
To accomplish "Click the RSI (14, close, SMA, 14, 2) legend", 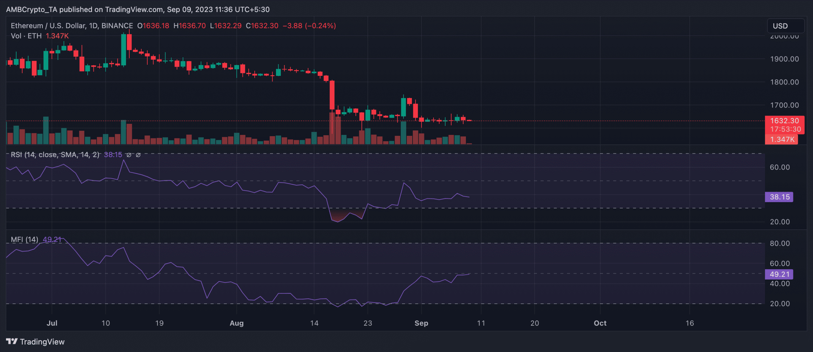I will (55, 155).
